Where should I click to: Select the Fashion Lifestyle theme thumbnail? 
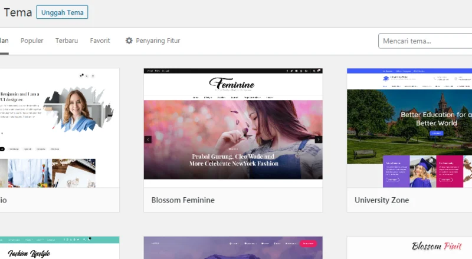click(59, 248)
